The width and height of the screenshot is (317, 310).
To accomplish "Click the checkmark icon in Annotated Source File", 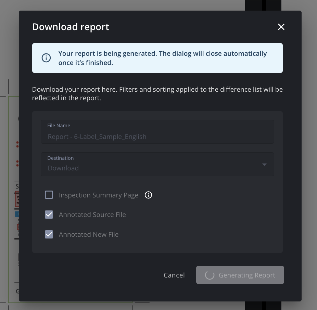I will tap(49, 215).
